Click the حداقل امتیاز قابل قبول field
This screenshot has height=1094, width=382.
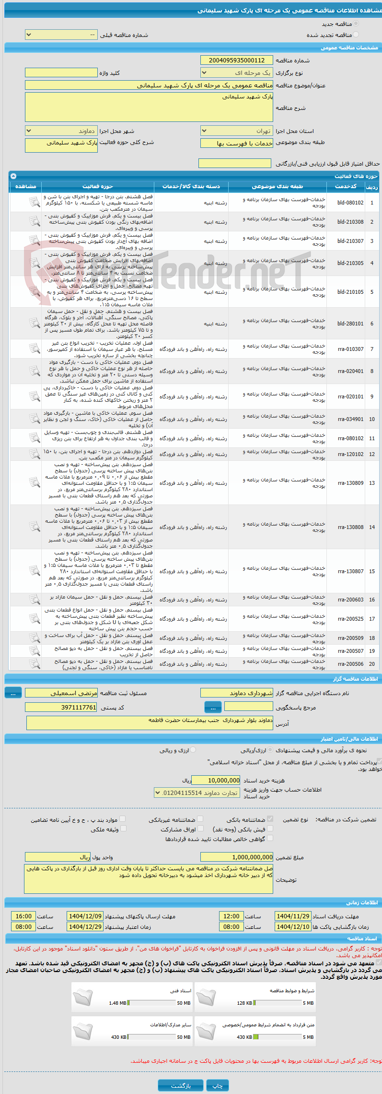click(235, 163)
